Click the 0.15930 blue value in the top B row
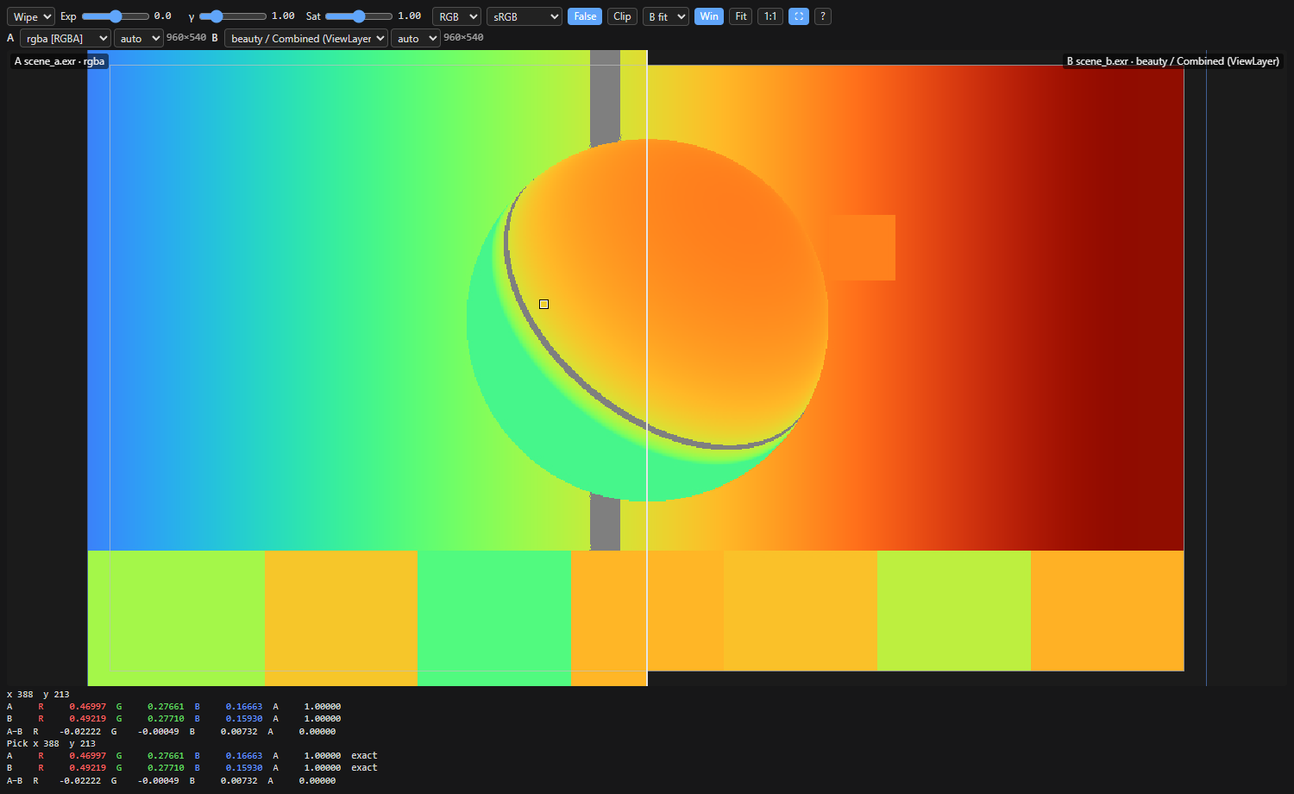The width and height of the screenshot is (1294, 794). click(x=244, y=718)
